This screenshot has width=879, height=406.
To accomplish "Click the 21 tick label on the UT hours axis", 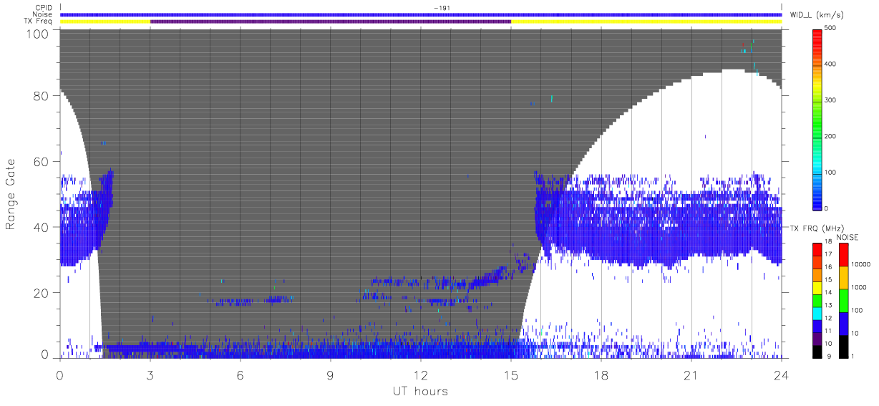I will 691,374.
